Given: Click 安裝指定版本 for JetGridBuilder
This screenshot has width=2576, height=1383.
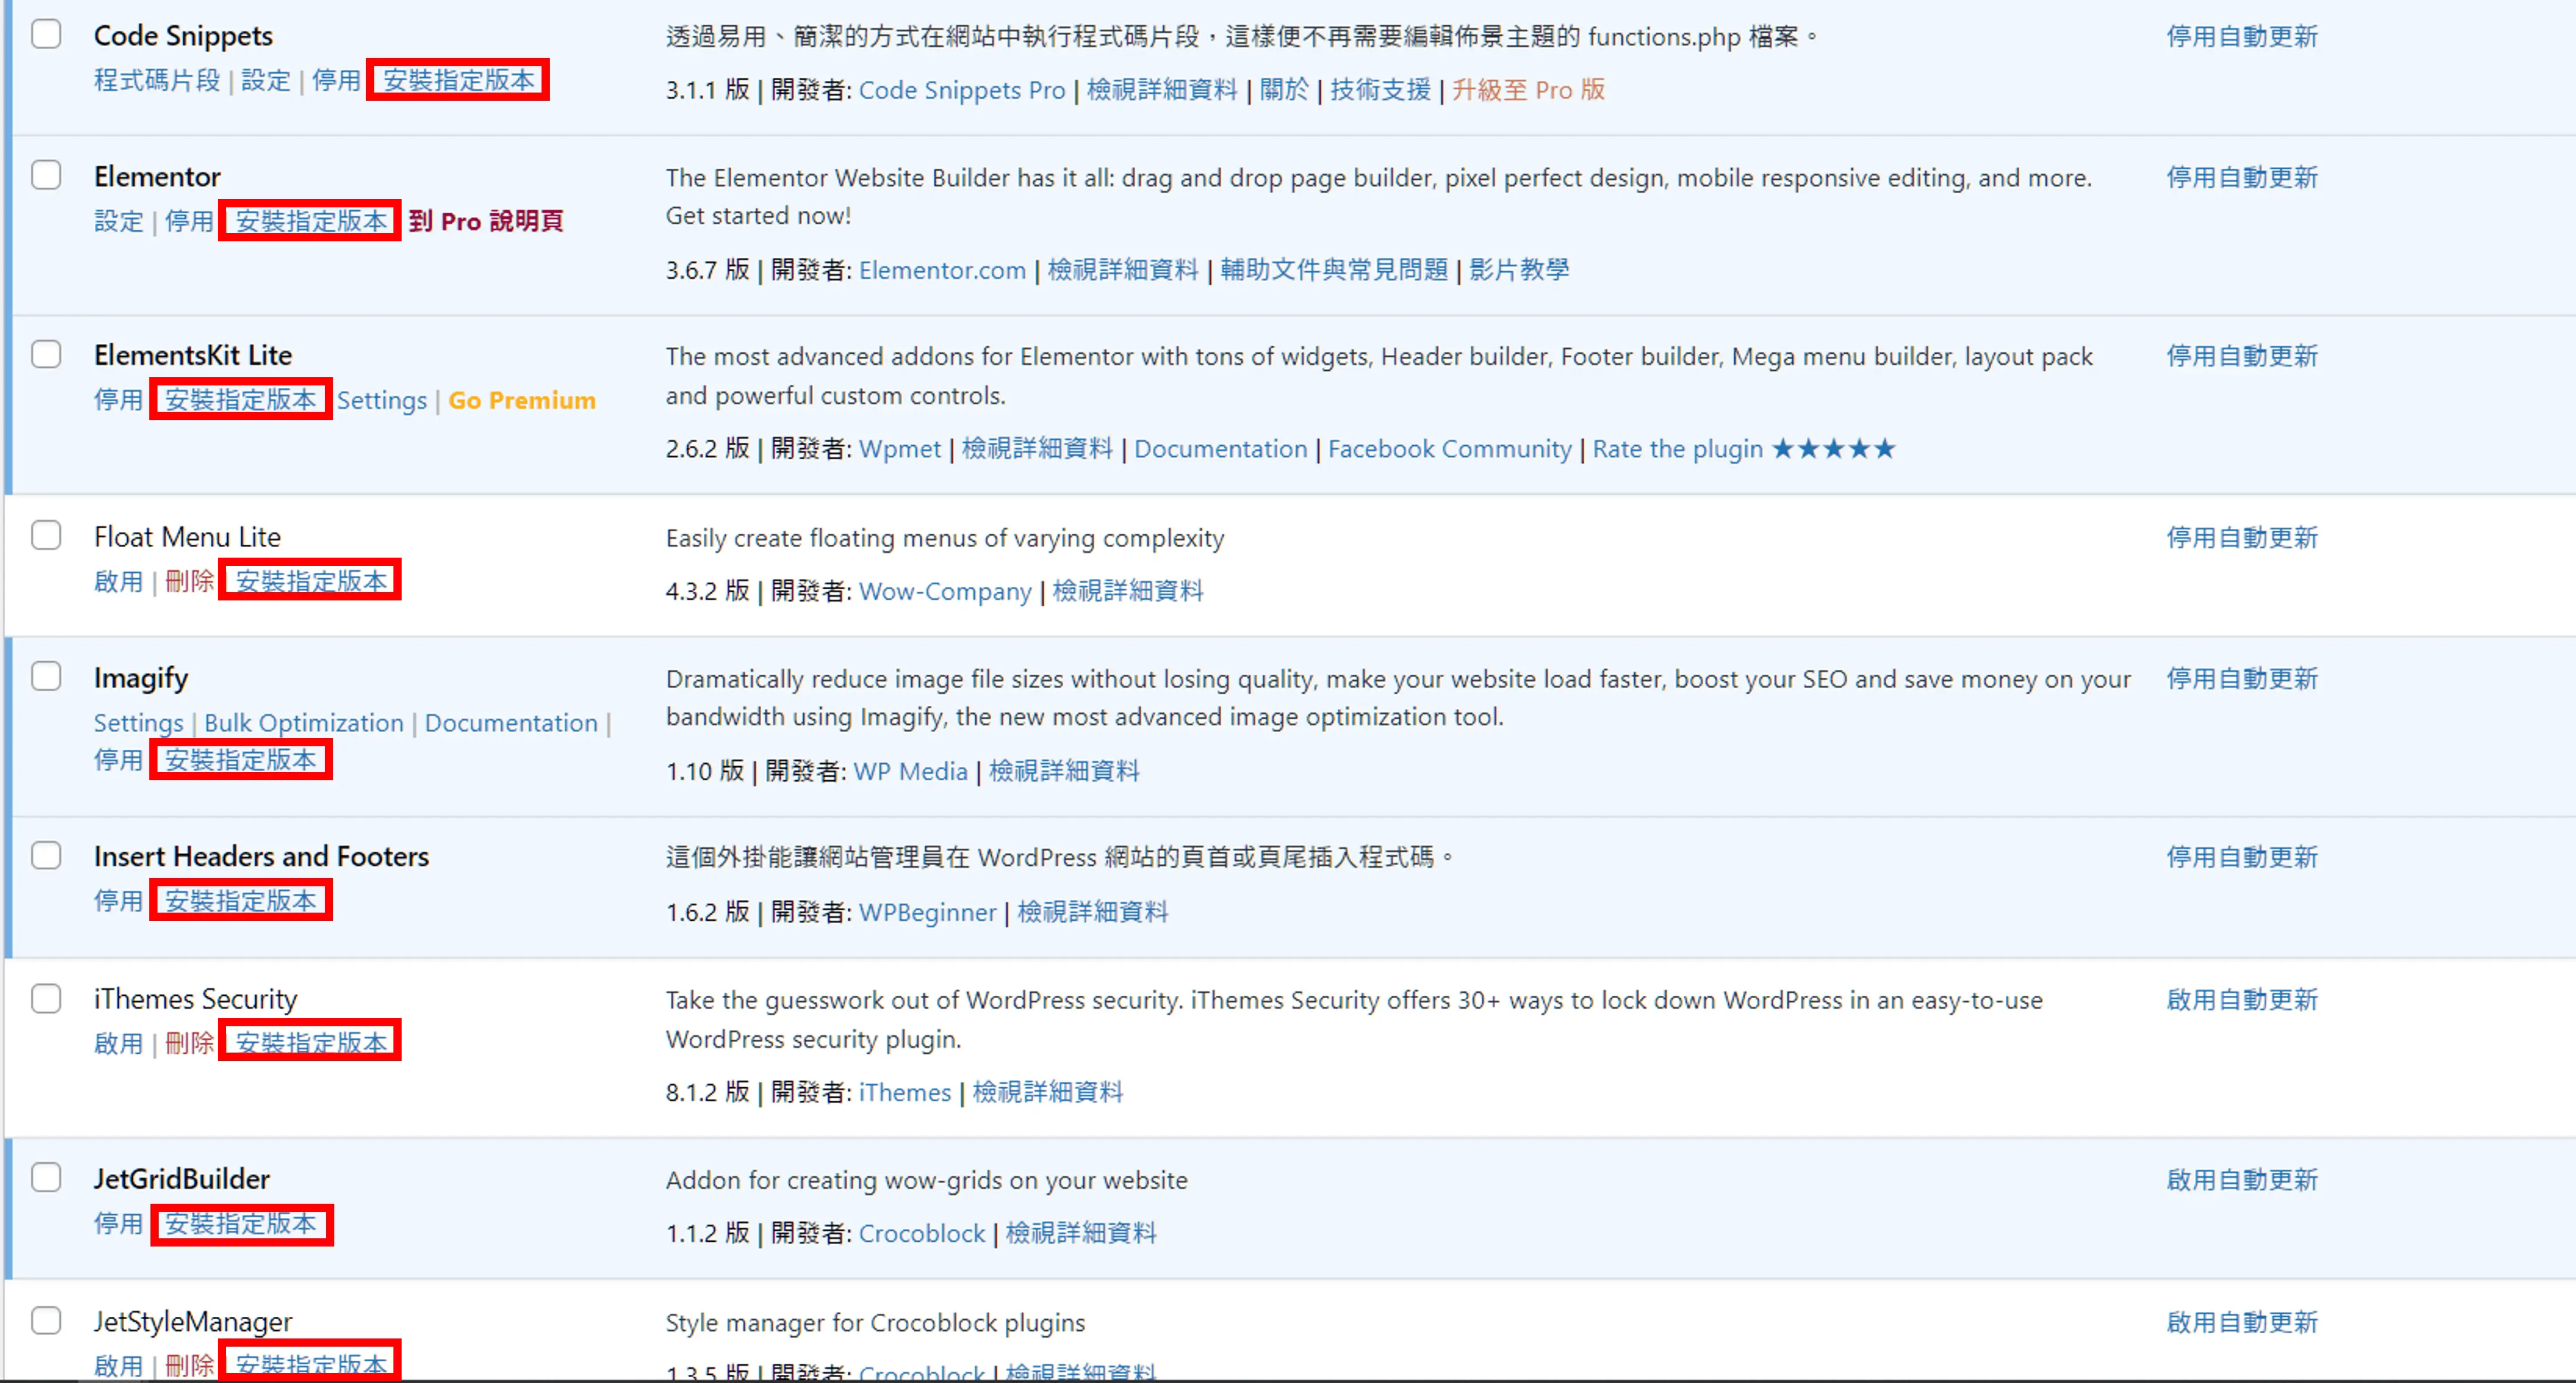Looking at the screenshot, I should click(241, 1224).
